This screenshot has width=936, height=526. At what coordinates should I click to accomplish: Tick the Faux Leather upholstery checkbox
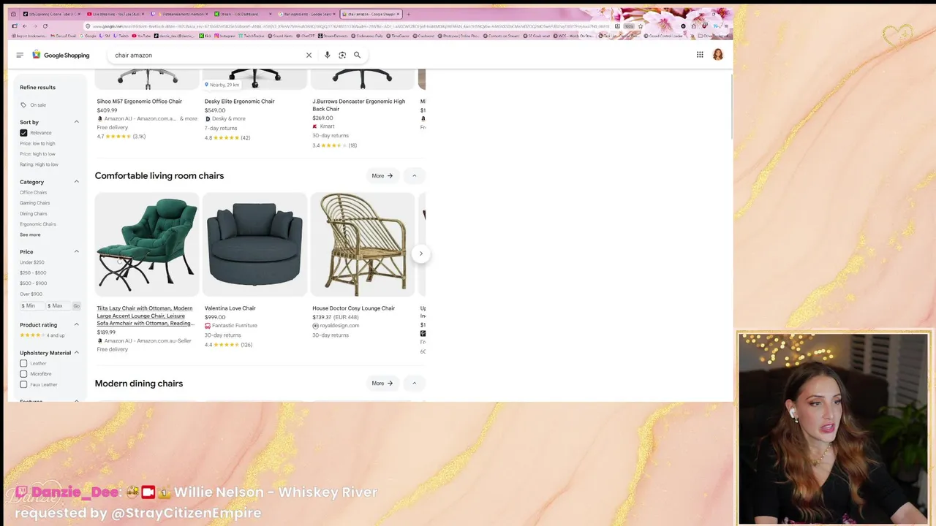[23, 384]
